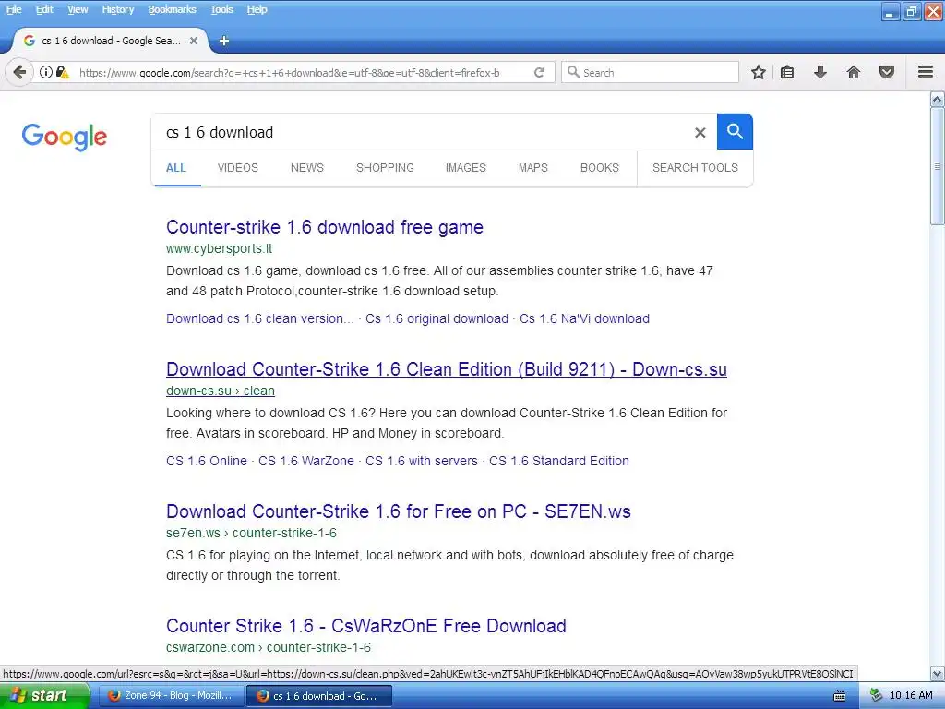Open 'Cs 1.6 original download' sitelink
This screenshot has width=945, height=709.
[437, 318]
